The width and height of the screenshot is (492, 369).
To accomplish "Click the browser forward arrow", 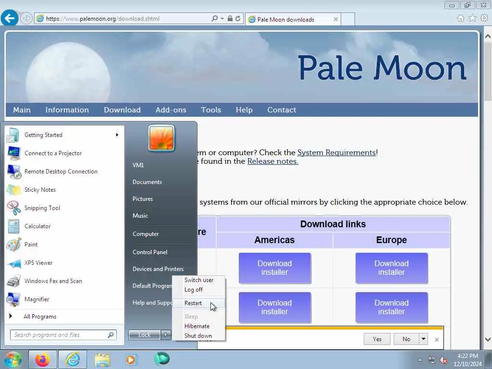I will pos(26,19).
